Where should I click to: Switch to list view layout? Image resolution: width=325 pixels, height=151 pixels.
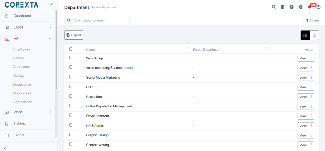pyautogui.click(x=305, y=35)
